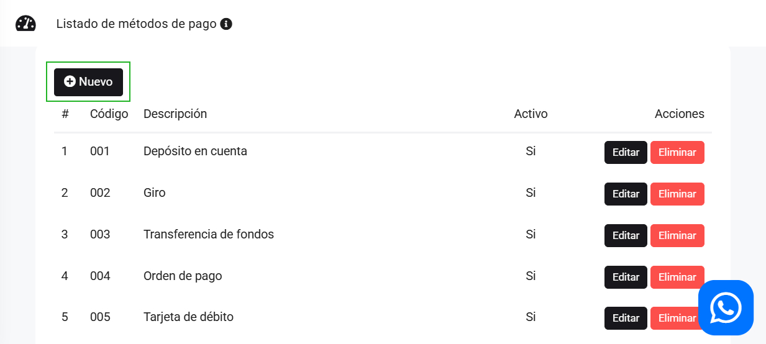Edit the Depósito en cuenta method
Image resolution: width=766 pixels, height=344 pixels.
626,152
